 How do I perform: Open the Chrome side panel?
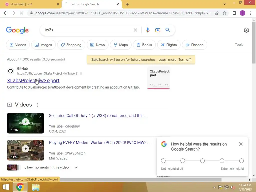click(x=234, y=13)
